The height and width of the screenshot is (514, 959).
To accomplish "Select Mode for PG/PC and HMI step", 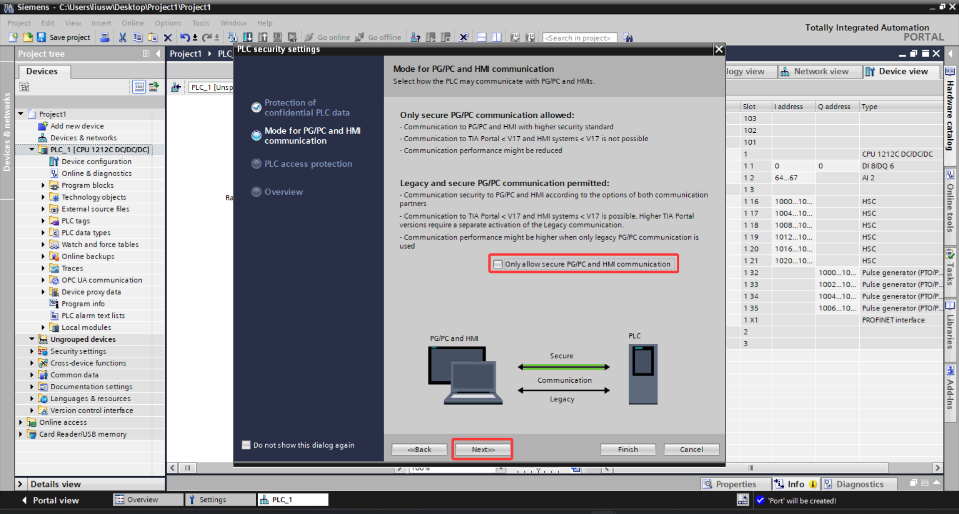I will point(312,136).
